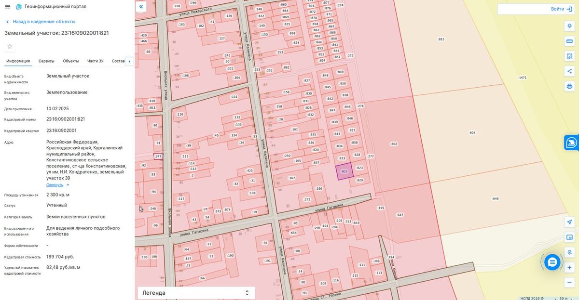Click parcel label :803 on the map
Screen dimensions: 579x300
472,132
